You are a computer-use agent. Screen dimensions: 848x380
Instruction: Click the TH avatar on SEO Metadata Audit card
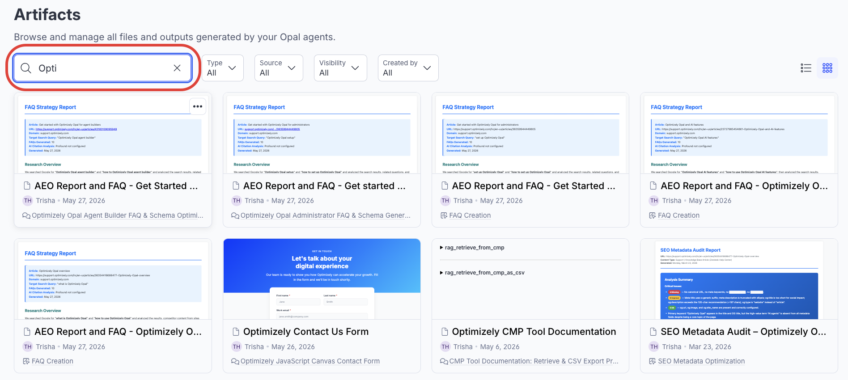click(654, 347)
